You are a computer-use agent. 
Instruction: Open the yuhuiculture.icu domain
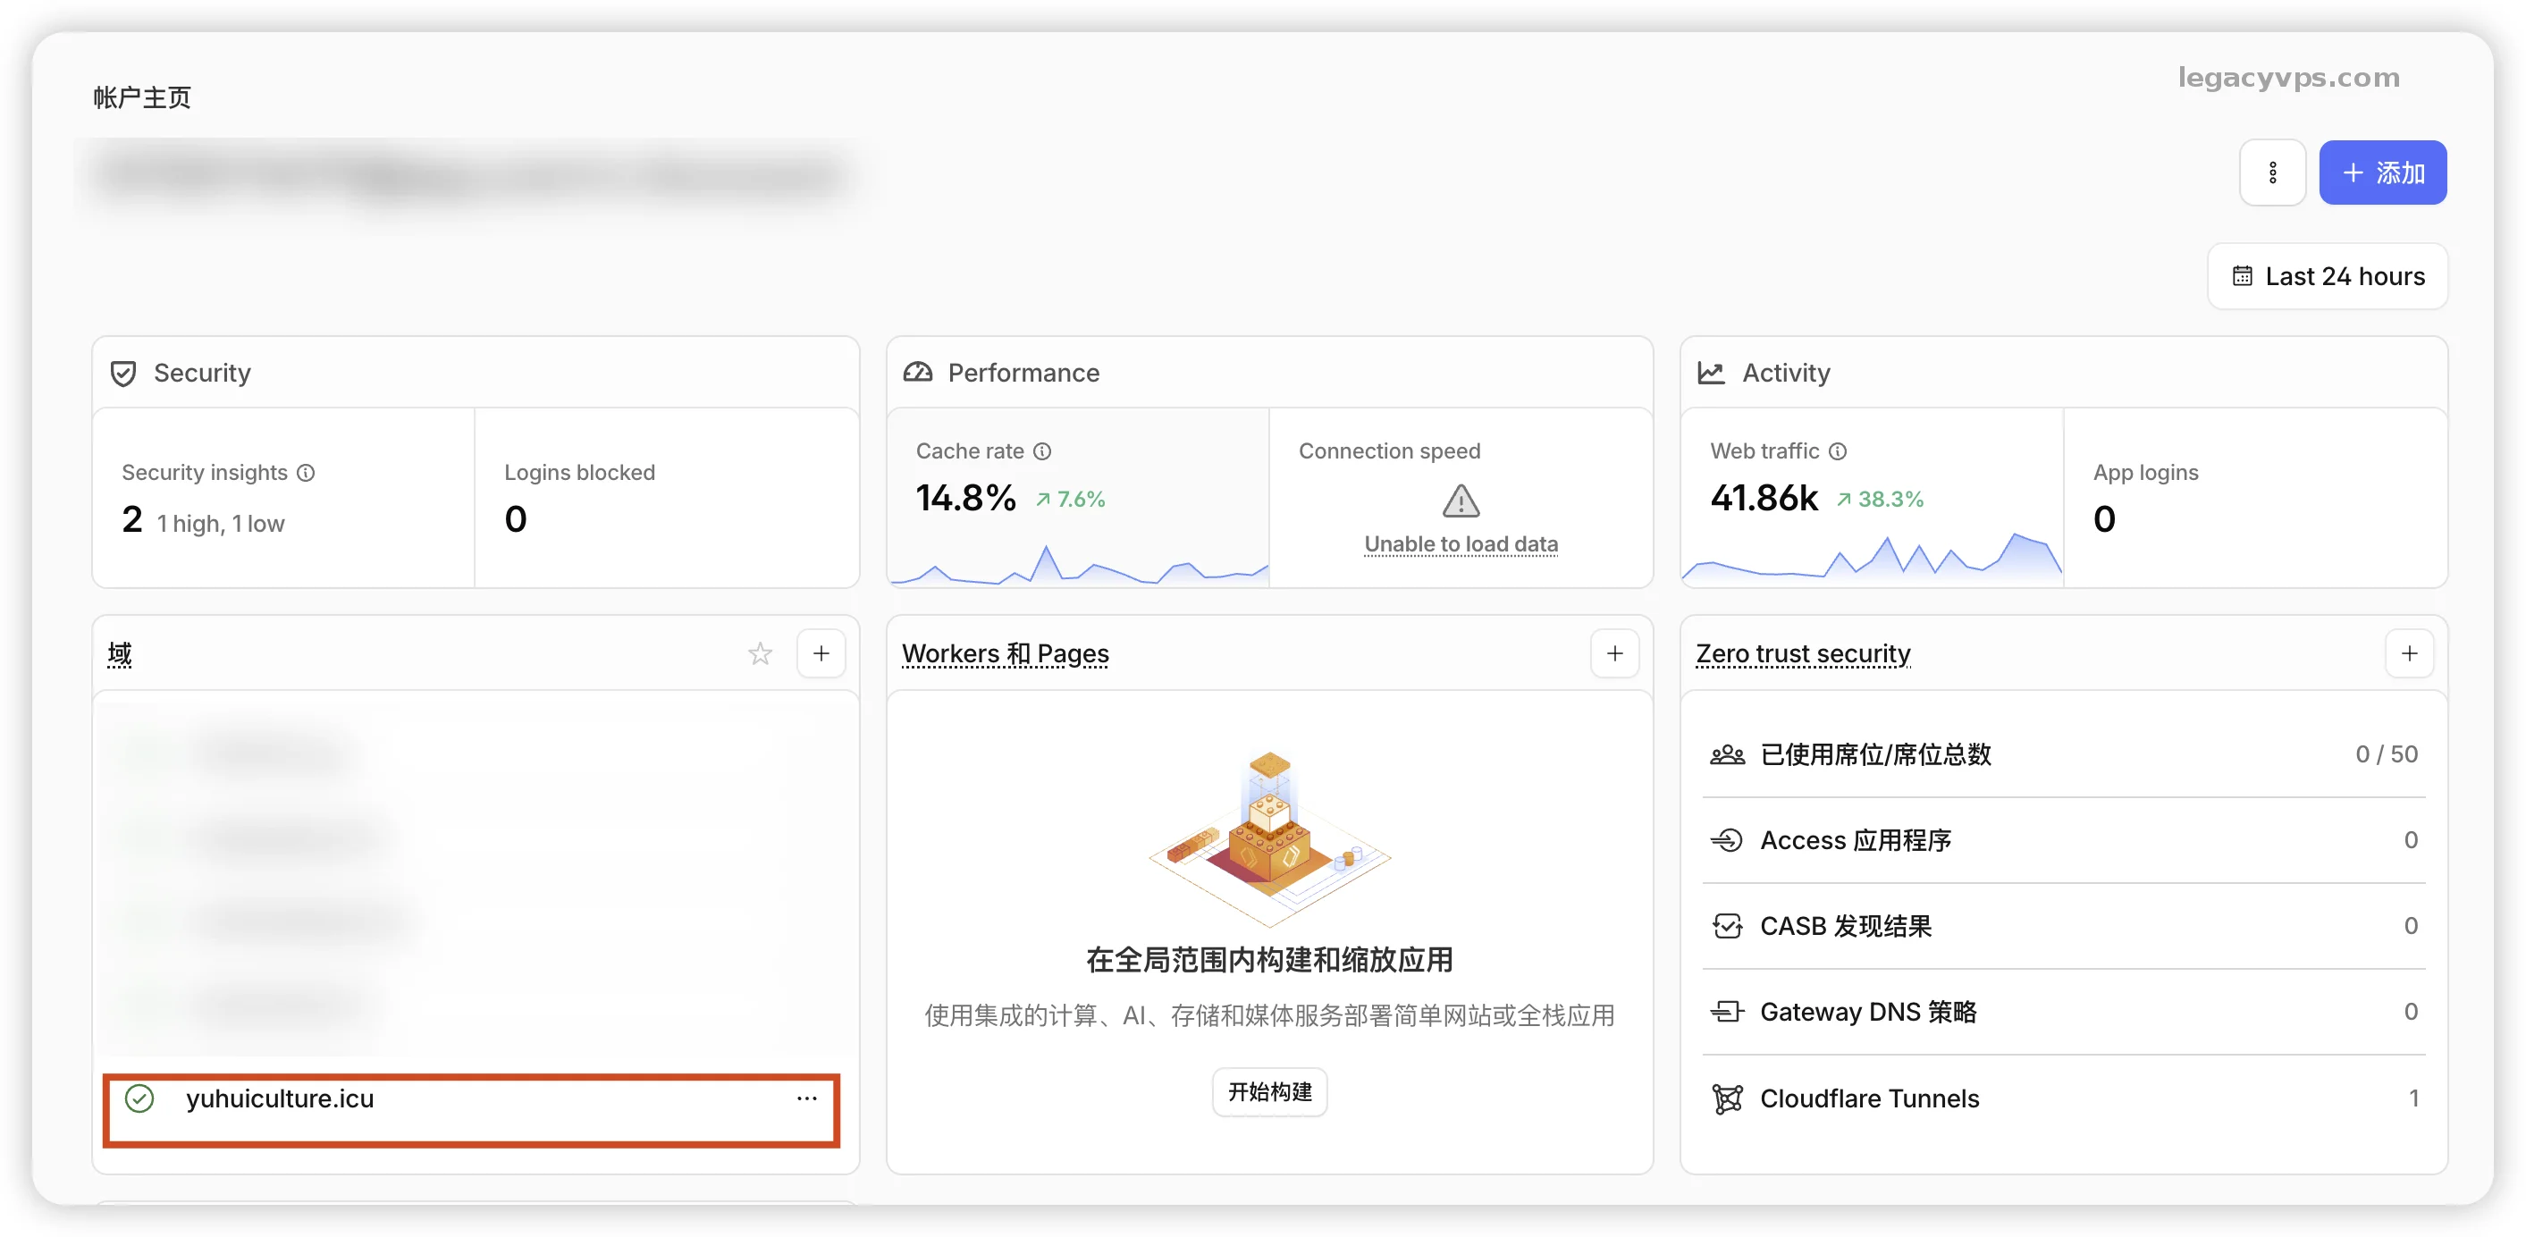(x=281, y=1098)
